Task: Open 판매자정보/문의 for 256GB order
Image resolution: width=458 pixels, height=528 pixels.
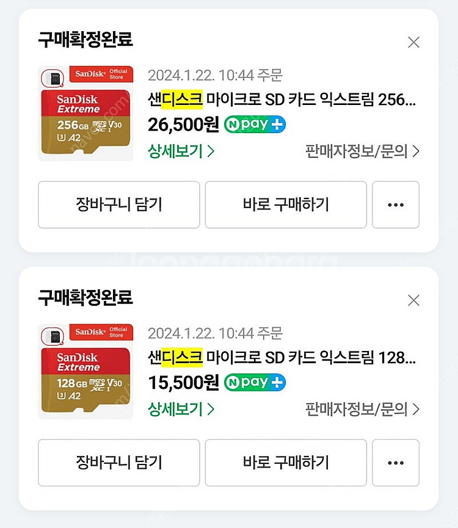Action: click(x=362, y=151)
